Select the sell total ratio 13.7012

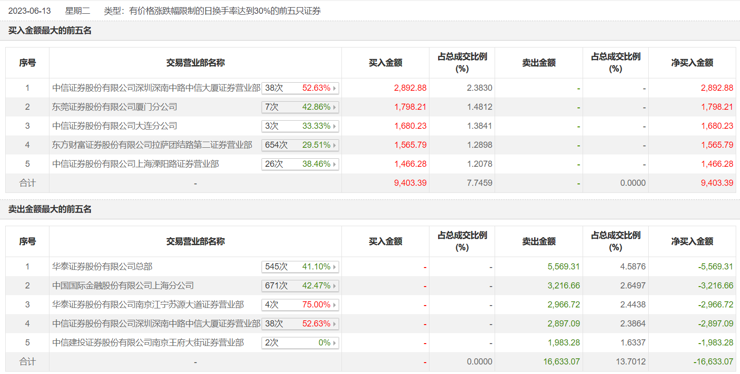click(631, 362)
